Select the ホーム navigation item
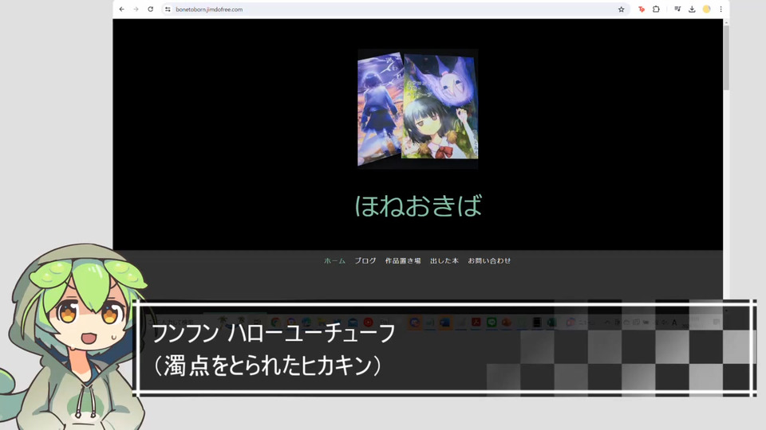Viewport: 766px width, 430px height. pyautogui.click(x=334, y=261)
